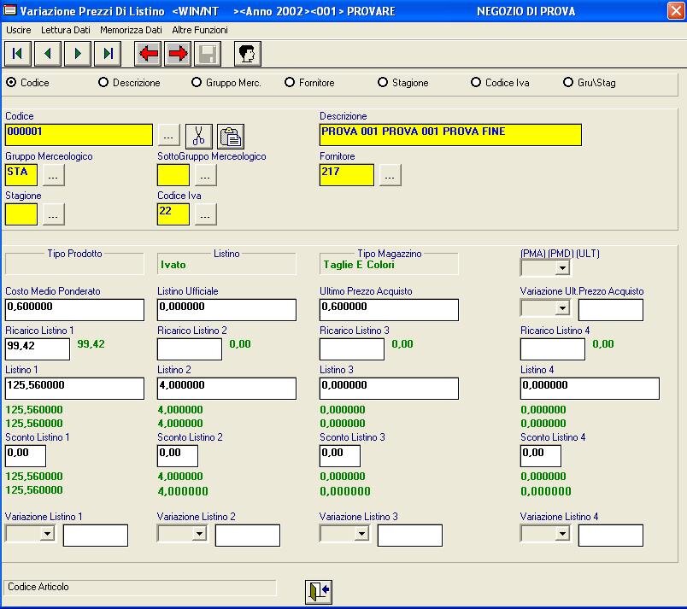
Task: Jump to the last record
Action: [108, 54]
